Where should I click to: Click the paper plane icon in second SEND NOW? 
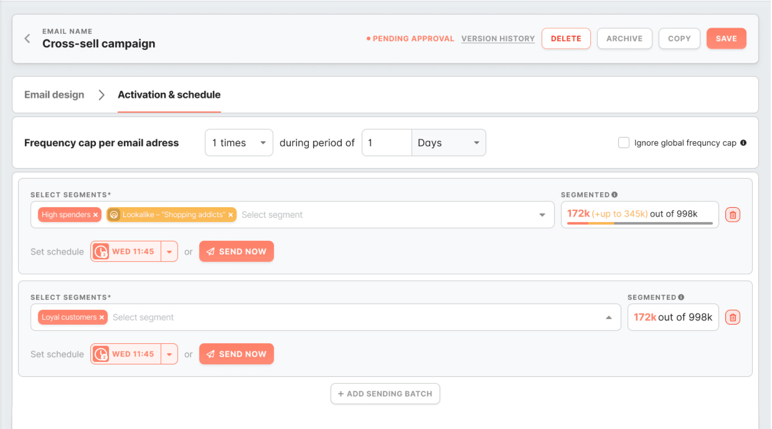pyautogui.click(x=211, y=354)
